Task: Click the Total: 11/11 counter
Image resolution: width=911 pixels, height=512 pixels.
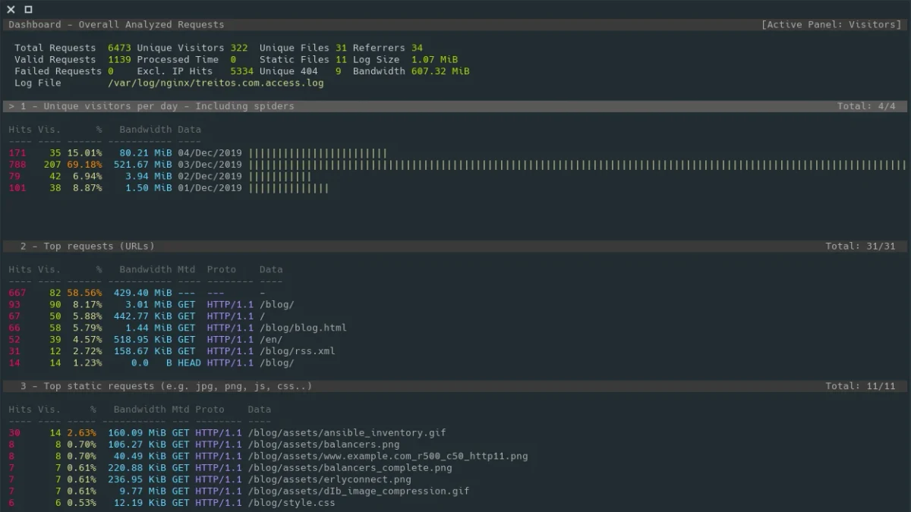Action: pyautogui.click(x=860, y=386)
